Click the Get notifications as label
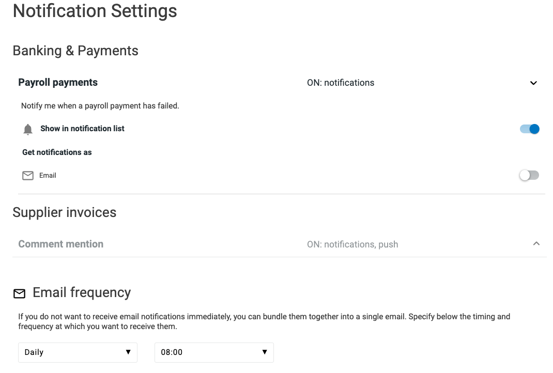 (57, 152)
